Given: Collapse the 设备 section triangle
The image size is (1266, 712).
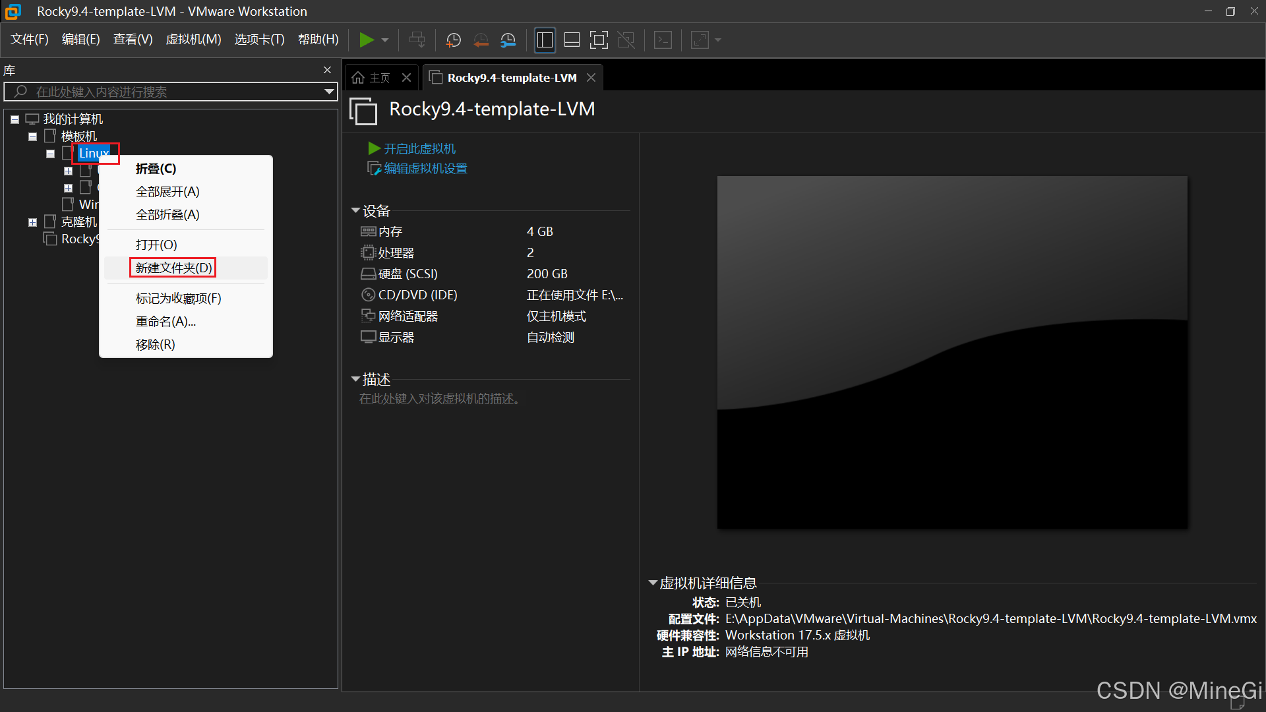Looking at the screenshot, I should click(x=355, y=211).
